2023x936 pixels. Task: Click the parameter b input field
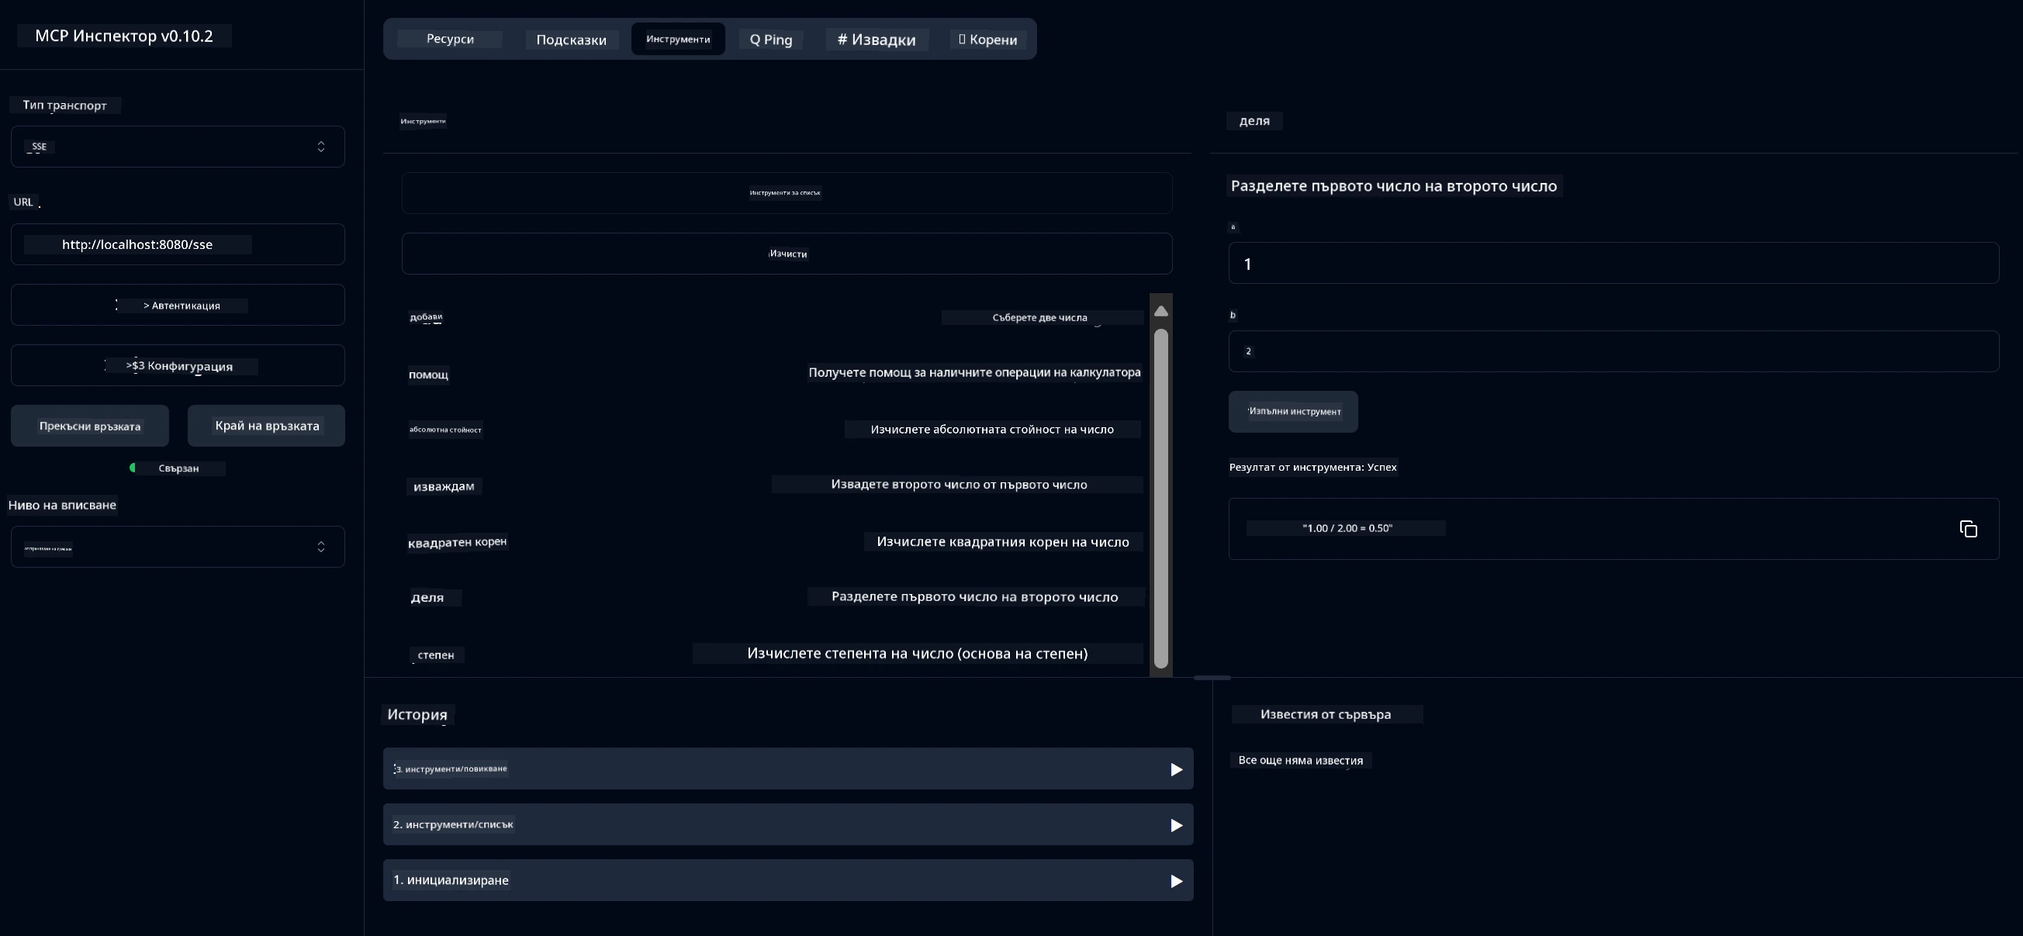[x=1613, y=351]
